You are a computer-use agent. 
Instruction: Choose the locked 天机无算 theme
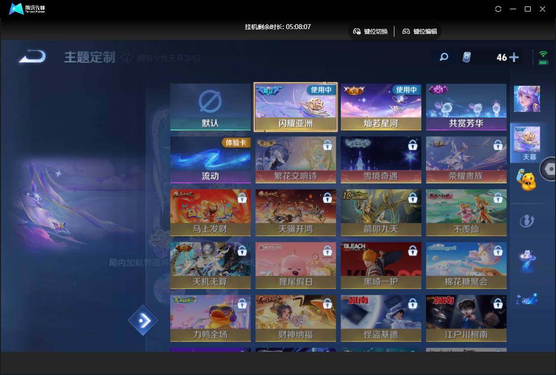[210, 266]
